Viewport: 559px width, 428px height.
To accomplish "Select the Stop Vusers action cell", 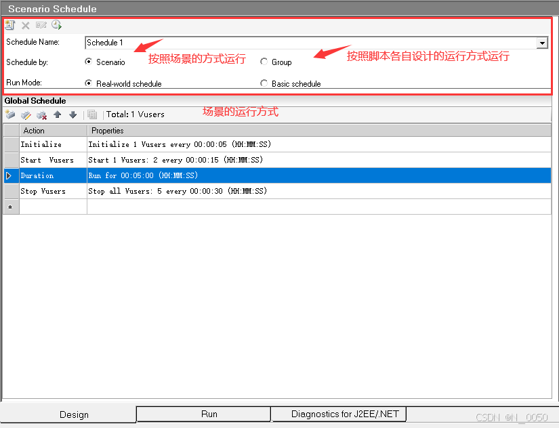I will click(53, 191).
